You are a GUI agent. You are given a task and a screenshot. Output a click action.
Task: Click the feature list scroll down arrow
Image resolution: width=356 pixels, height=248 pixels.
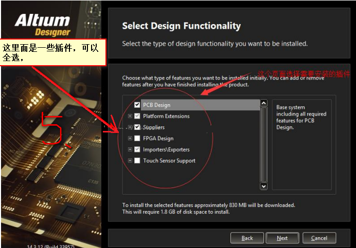tap(263, 186)
